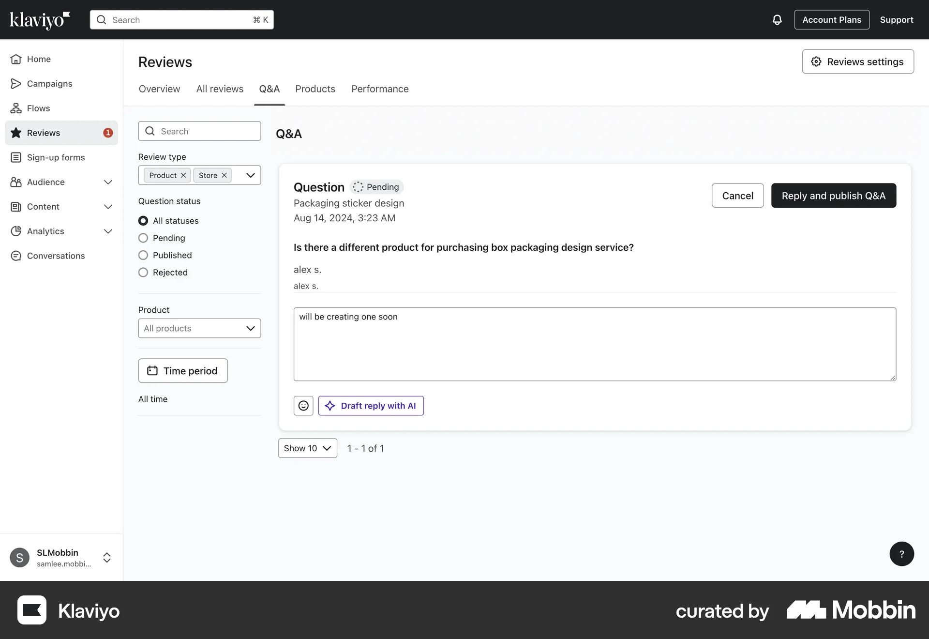This screenshot has height=639, width=929.
Task: Open the Performance tab
Action: click(380, 89)
